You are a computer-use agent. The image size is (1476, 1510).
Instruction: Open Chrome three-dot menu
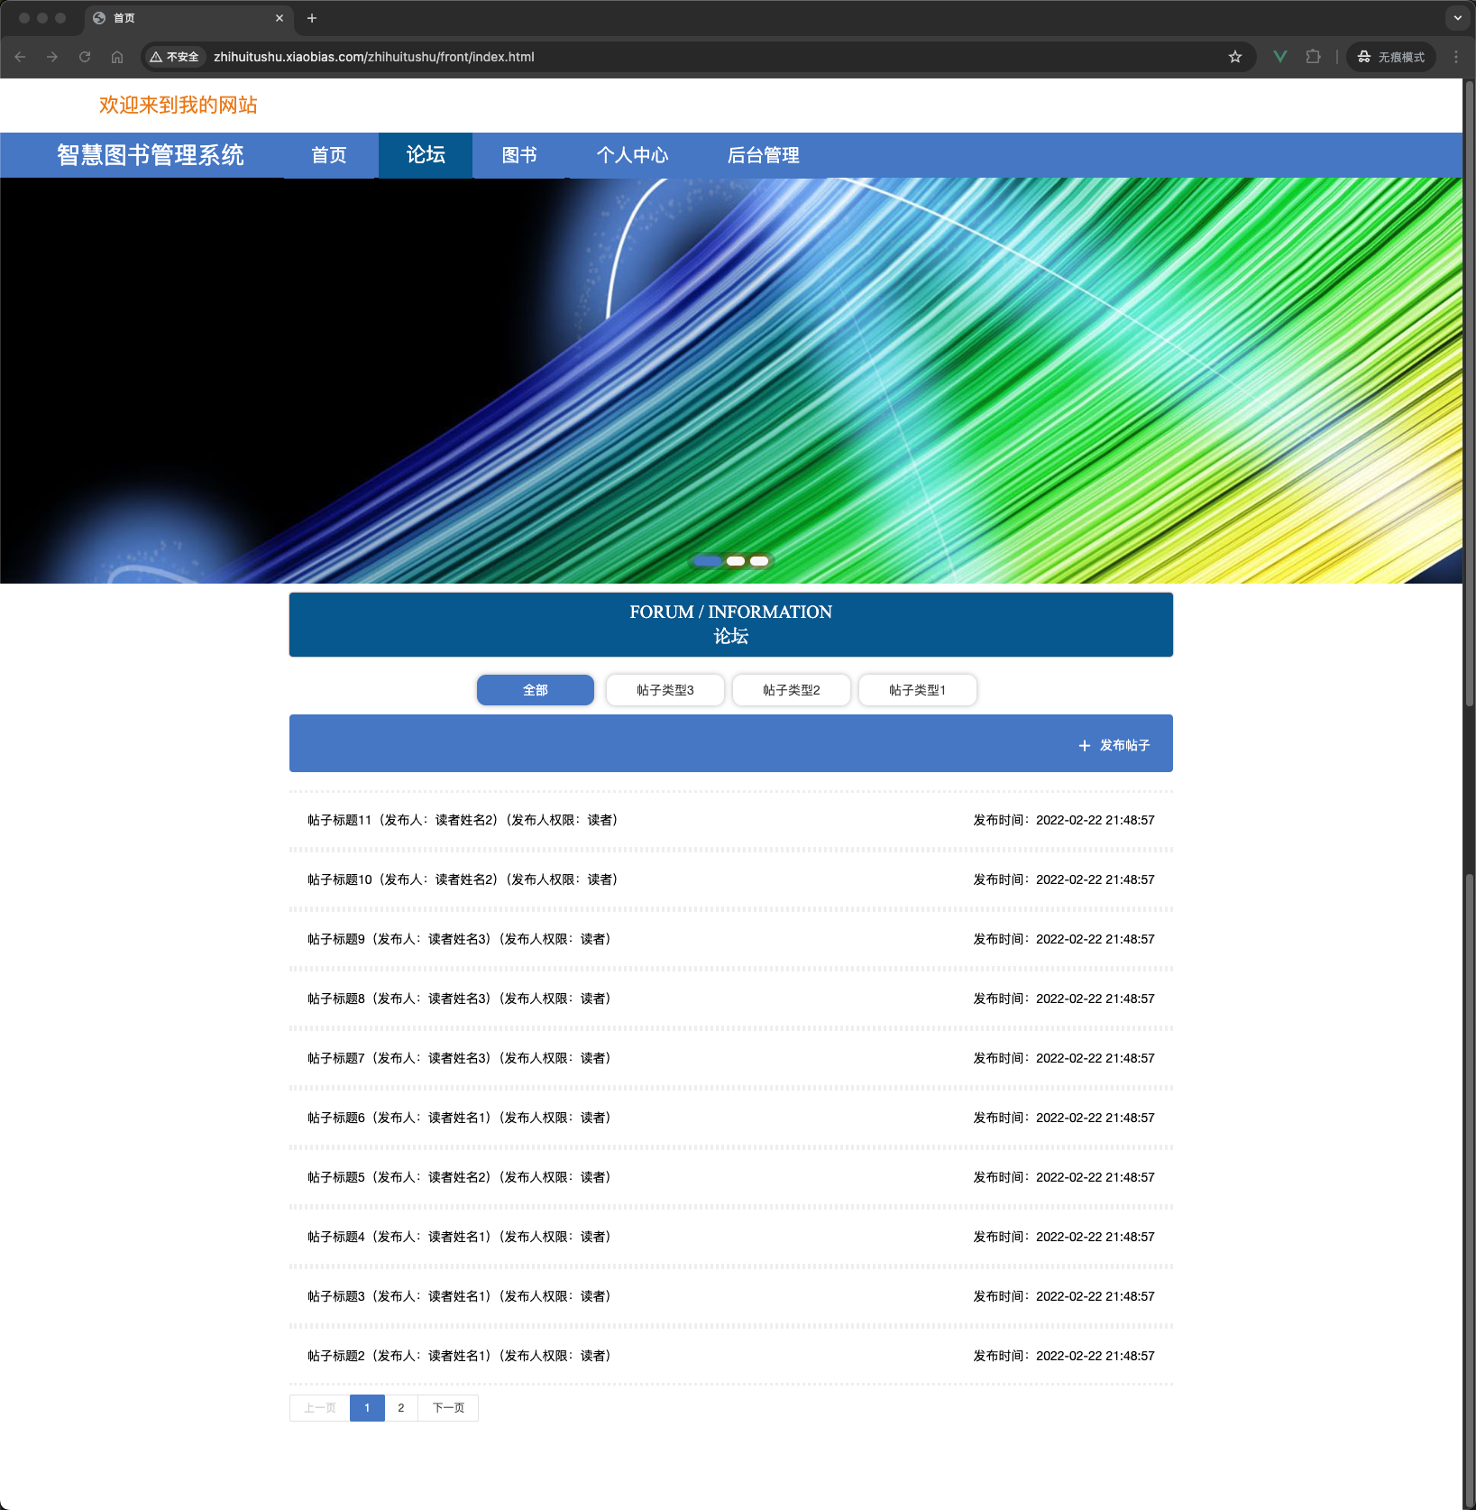[1456, 57]
